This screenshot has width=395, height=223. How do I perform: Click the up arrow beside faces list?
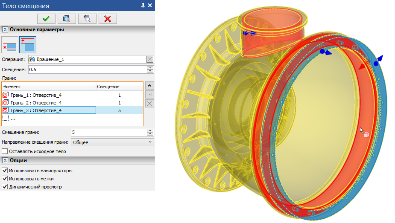point(149,86)
